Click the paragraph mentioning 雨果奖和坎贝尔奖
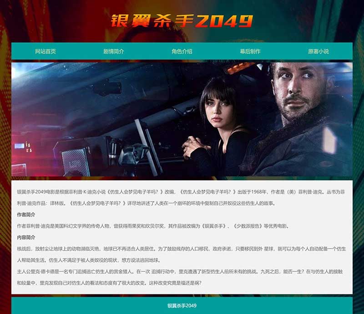The height and width of the screenshot is (314, 364). pos(153,226)
